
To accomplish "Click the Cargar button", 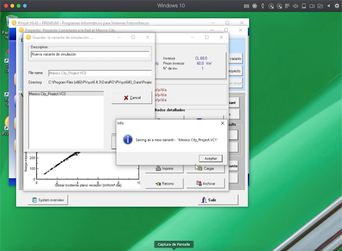I will (205, 169).
